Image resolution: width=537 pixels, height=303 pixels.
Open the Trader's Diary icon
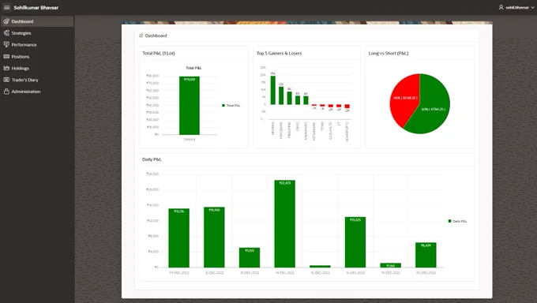tap(6, 80)
